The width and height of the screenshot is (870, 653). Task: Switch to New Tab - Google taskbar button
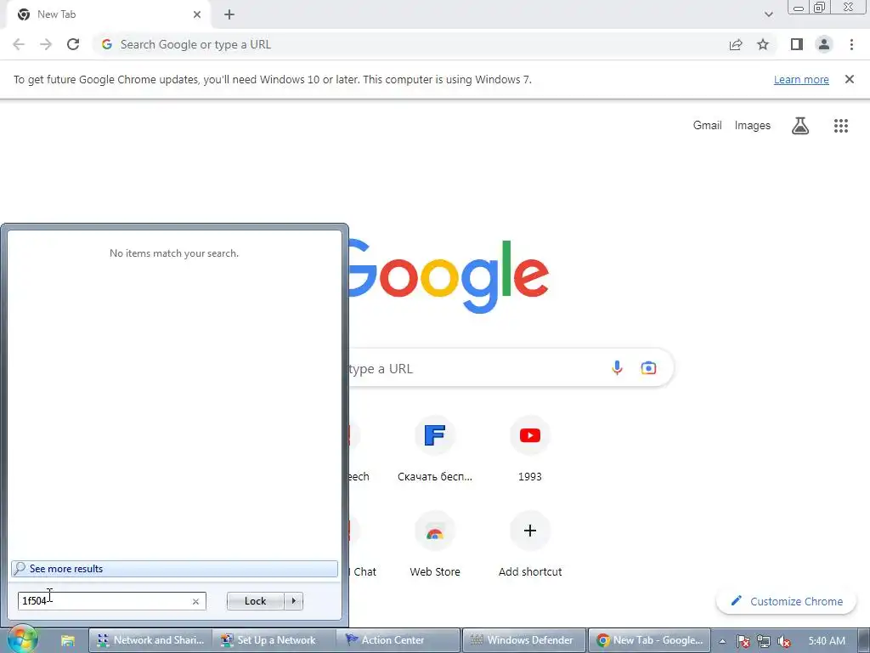pyautogui.click(x=649, y=640)
